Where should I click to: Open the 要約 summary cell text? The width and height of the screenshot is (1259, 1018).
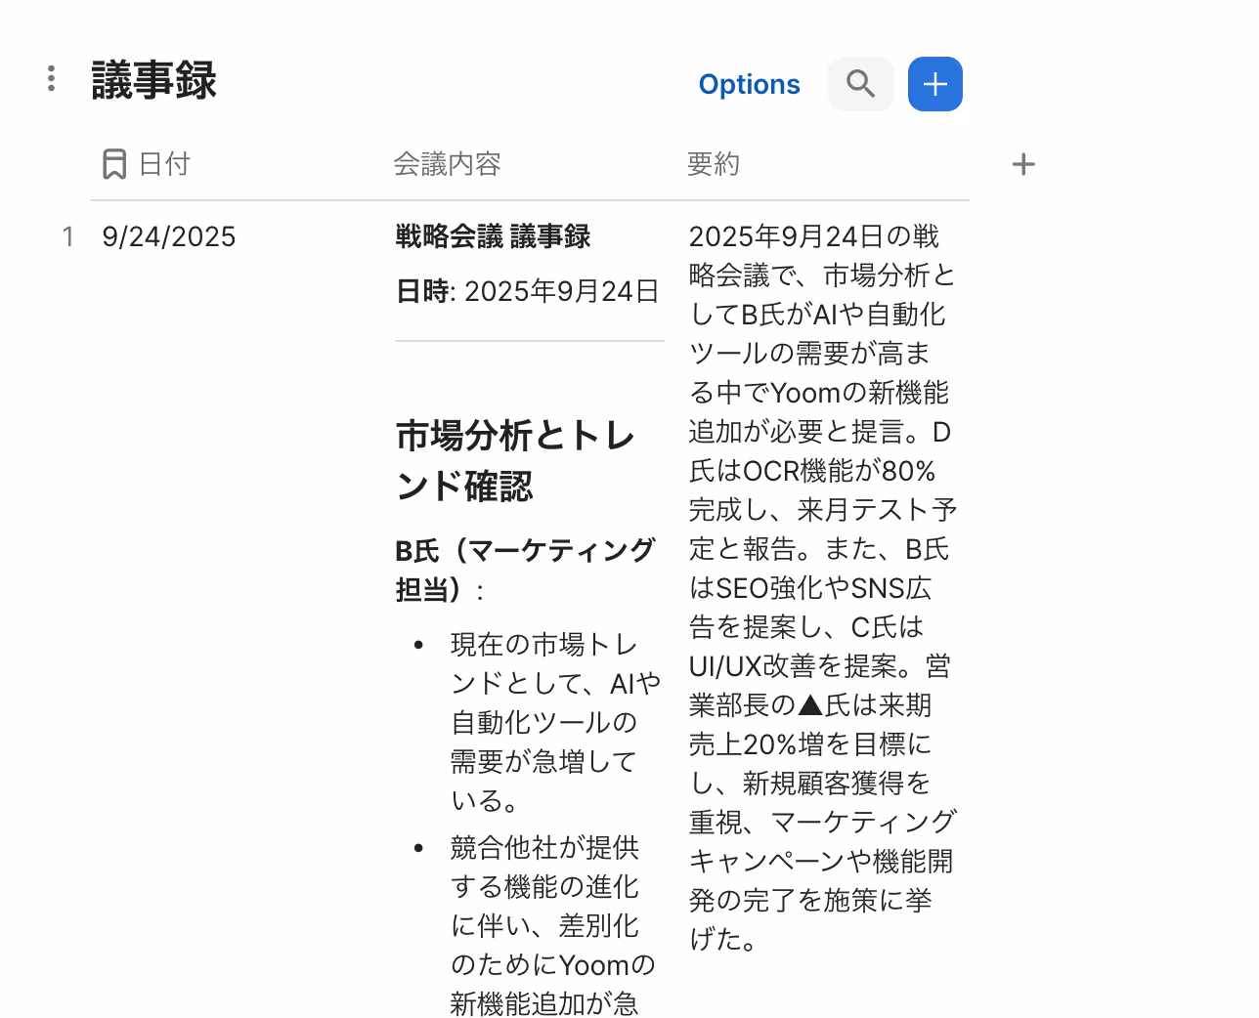pyautogui.click(x=822, y=587)
